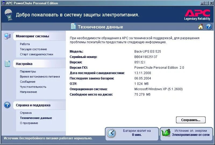Screen dimensions: 215x145
Task: Click the APC Legendary Reliability logo
Action: 197,15
